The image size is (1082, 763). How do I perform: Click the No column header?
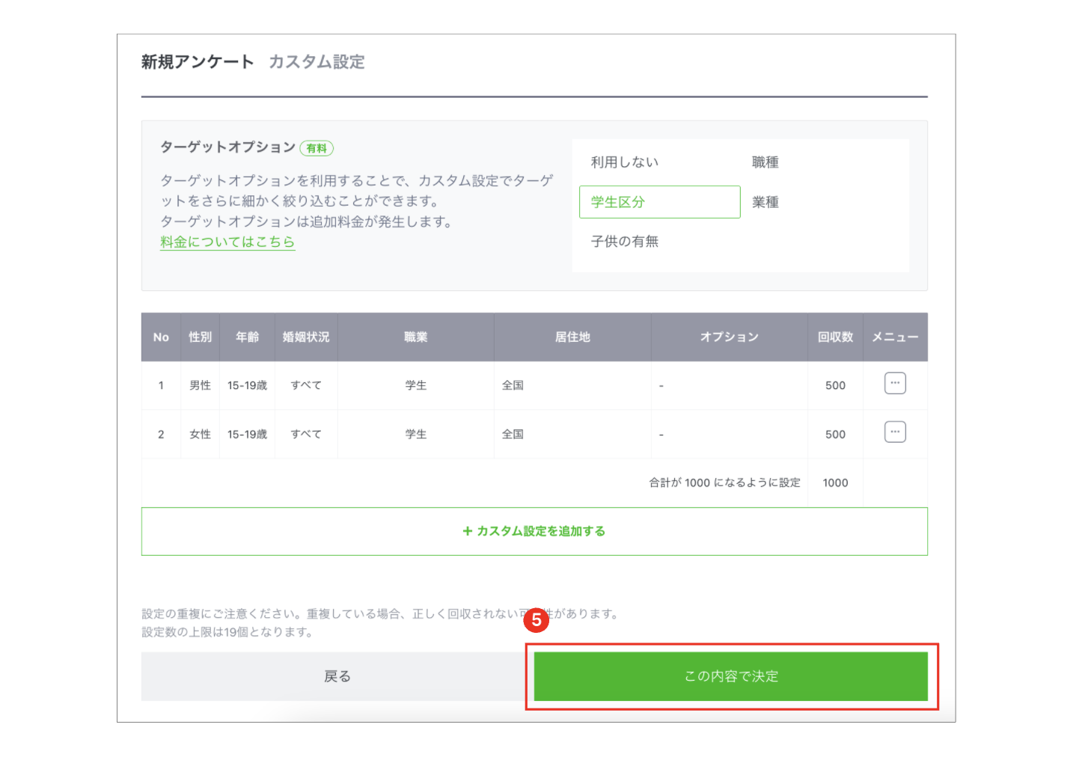pos(161,337)
